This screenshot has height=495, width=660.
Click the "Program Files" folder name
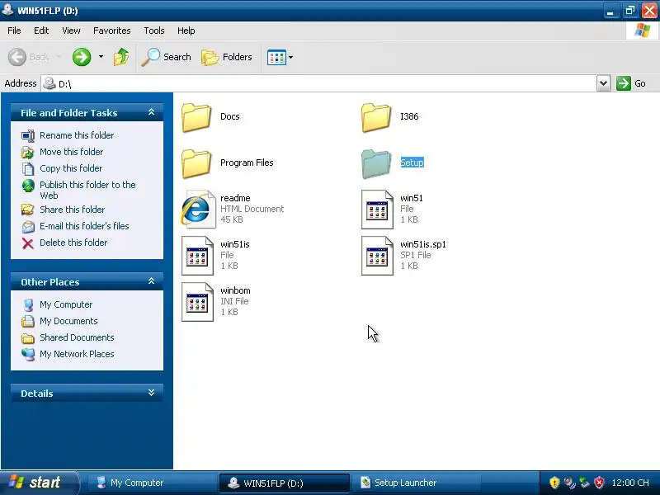coord(247,163)
